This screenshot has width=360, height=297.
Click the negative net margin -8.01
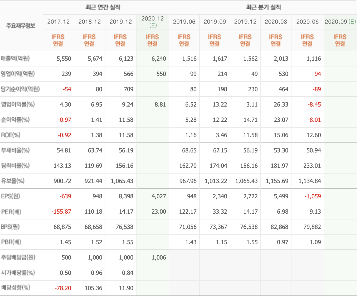pyautogui.click(x=314, y=120)
